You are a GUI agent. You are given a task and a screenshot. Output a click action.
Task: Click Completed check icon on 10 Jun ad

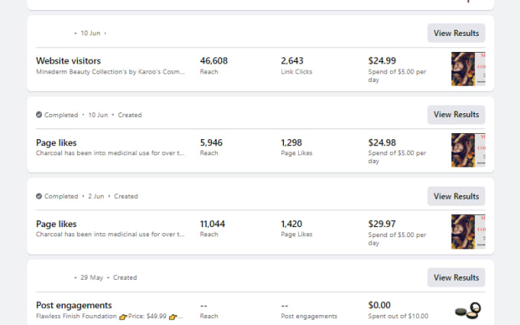pyautogui.click(x=39, y=115)
